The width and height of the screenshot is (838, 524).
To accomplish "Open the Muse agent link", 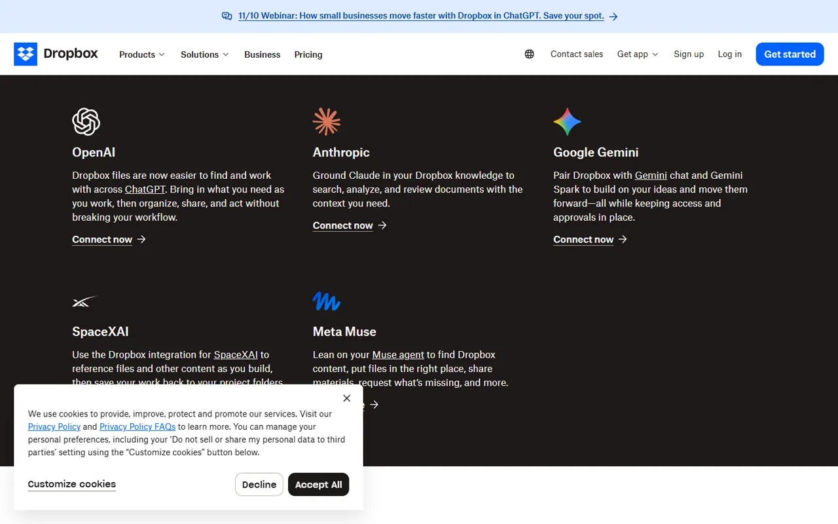I will click(x=398, y=355).
